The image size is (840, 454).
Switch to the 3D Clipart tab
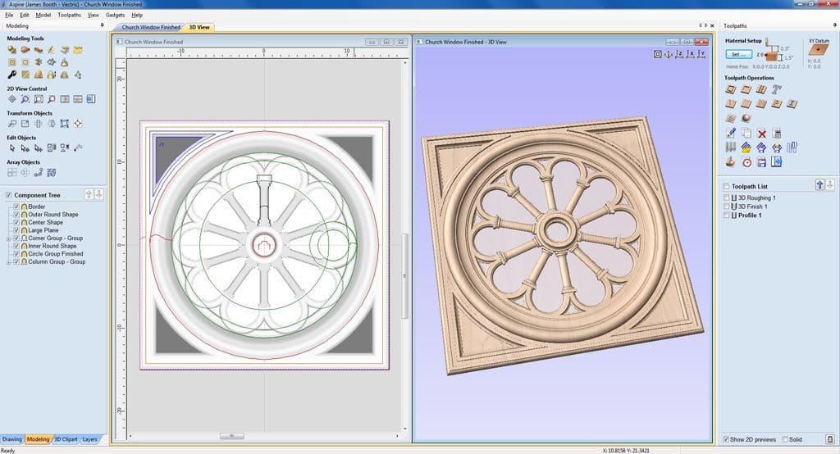point(66,439)
